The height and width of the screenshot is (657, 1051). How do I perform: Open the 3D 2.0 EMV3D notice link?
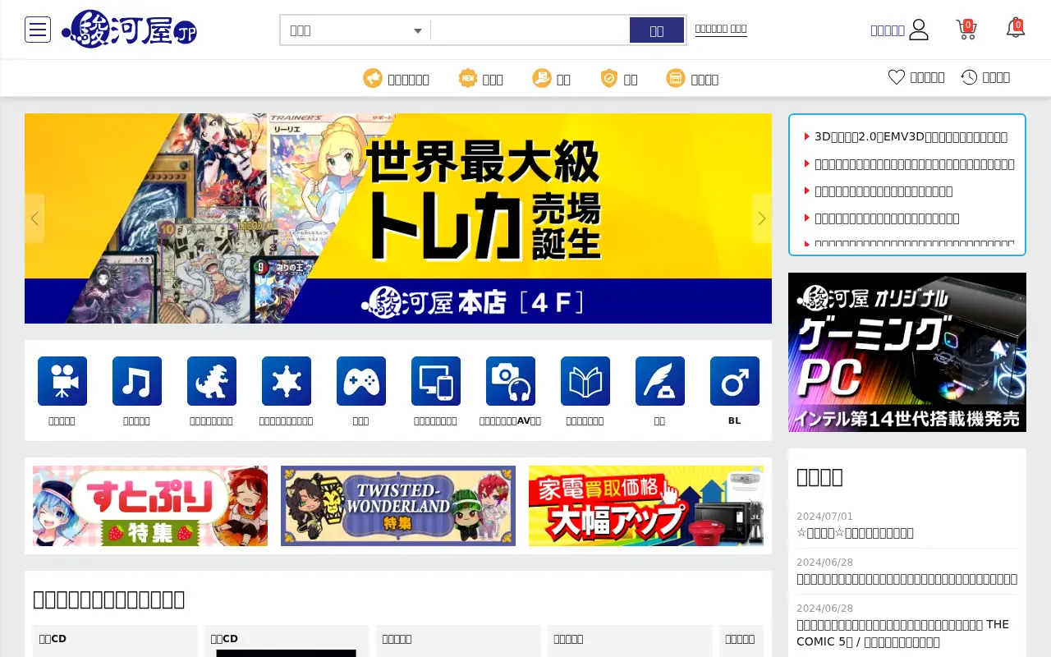click(911, 136)
